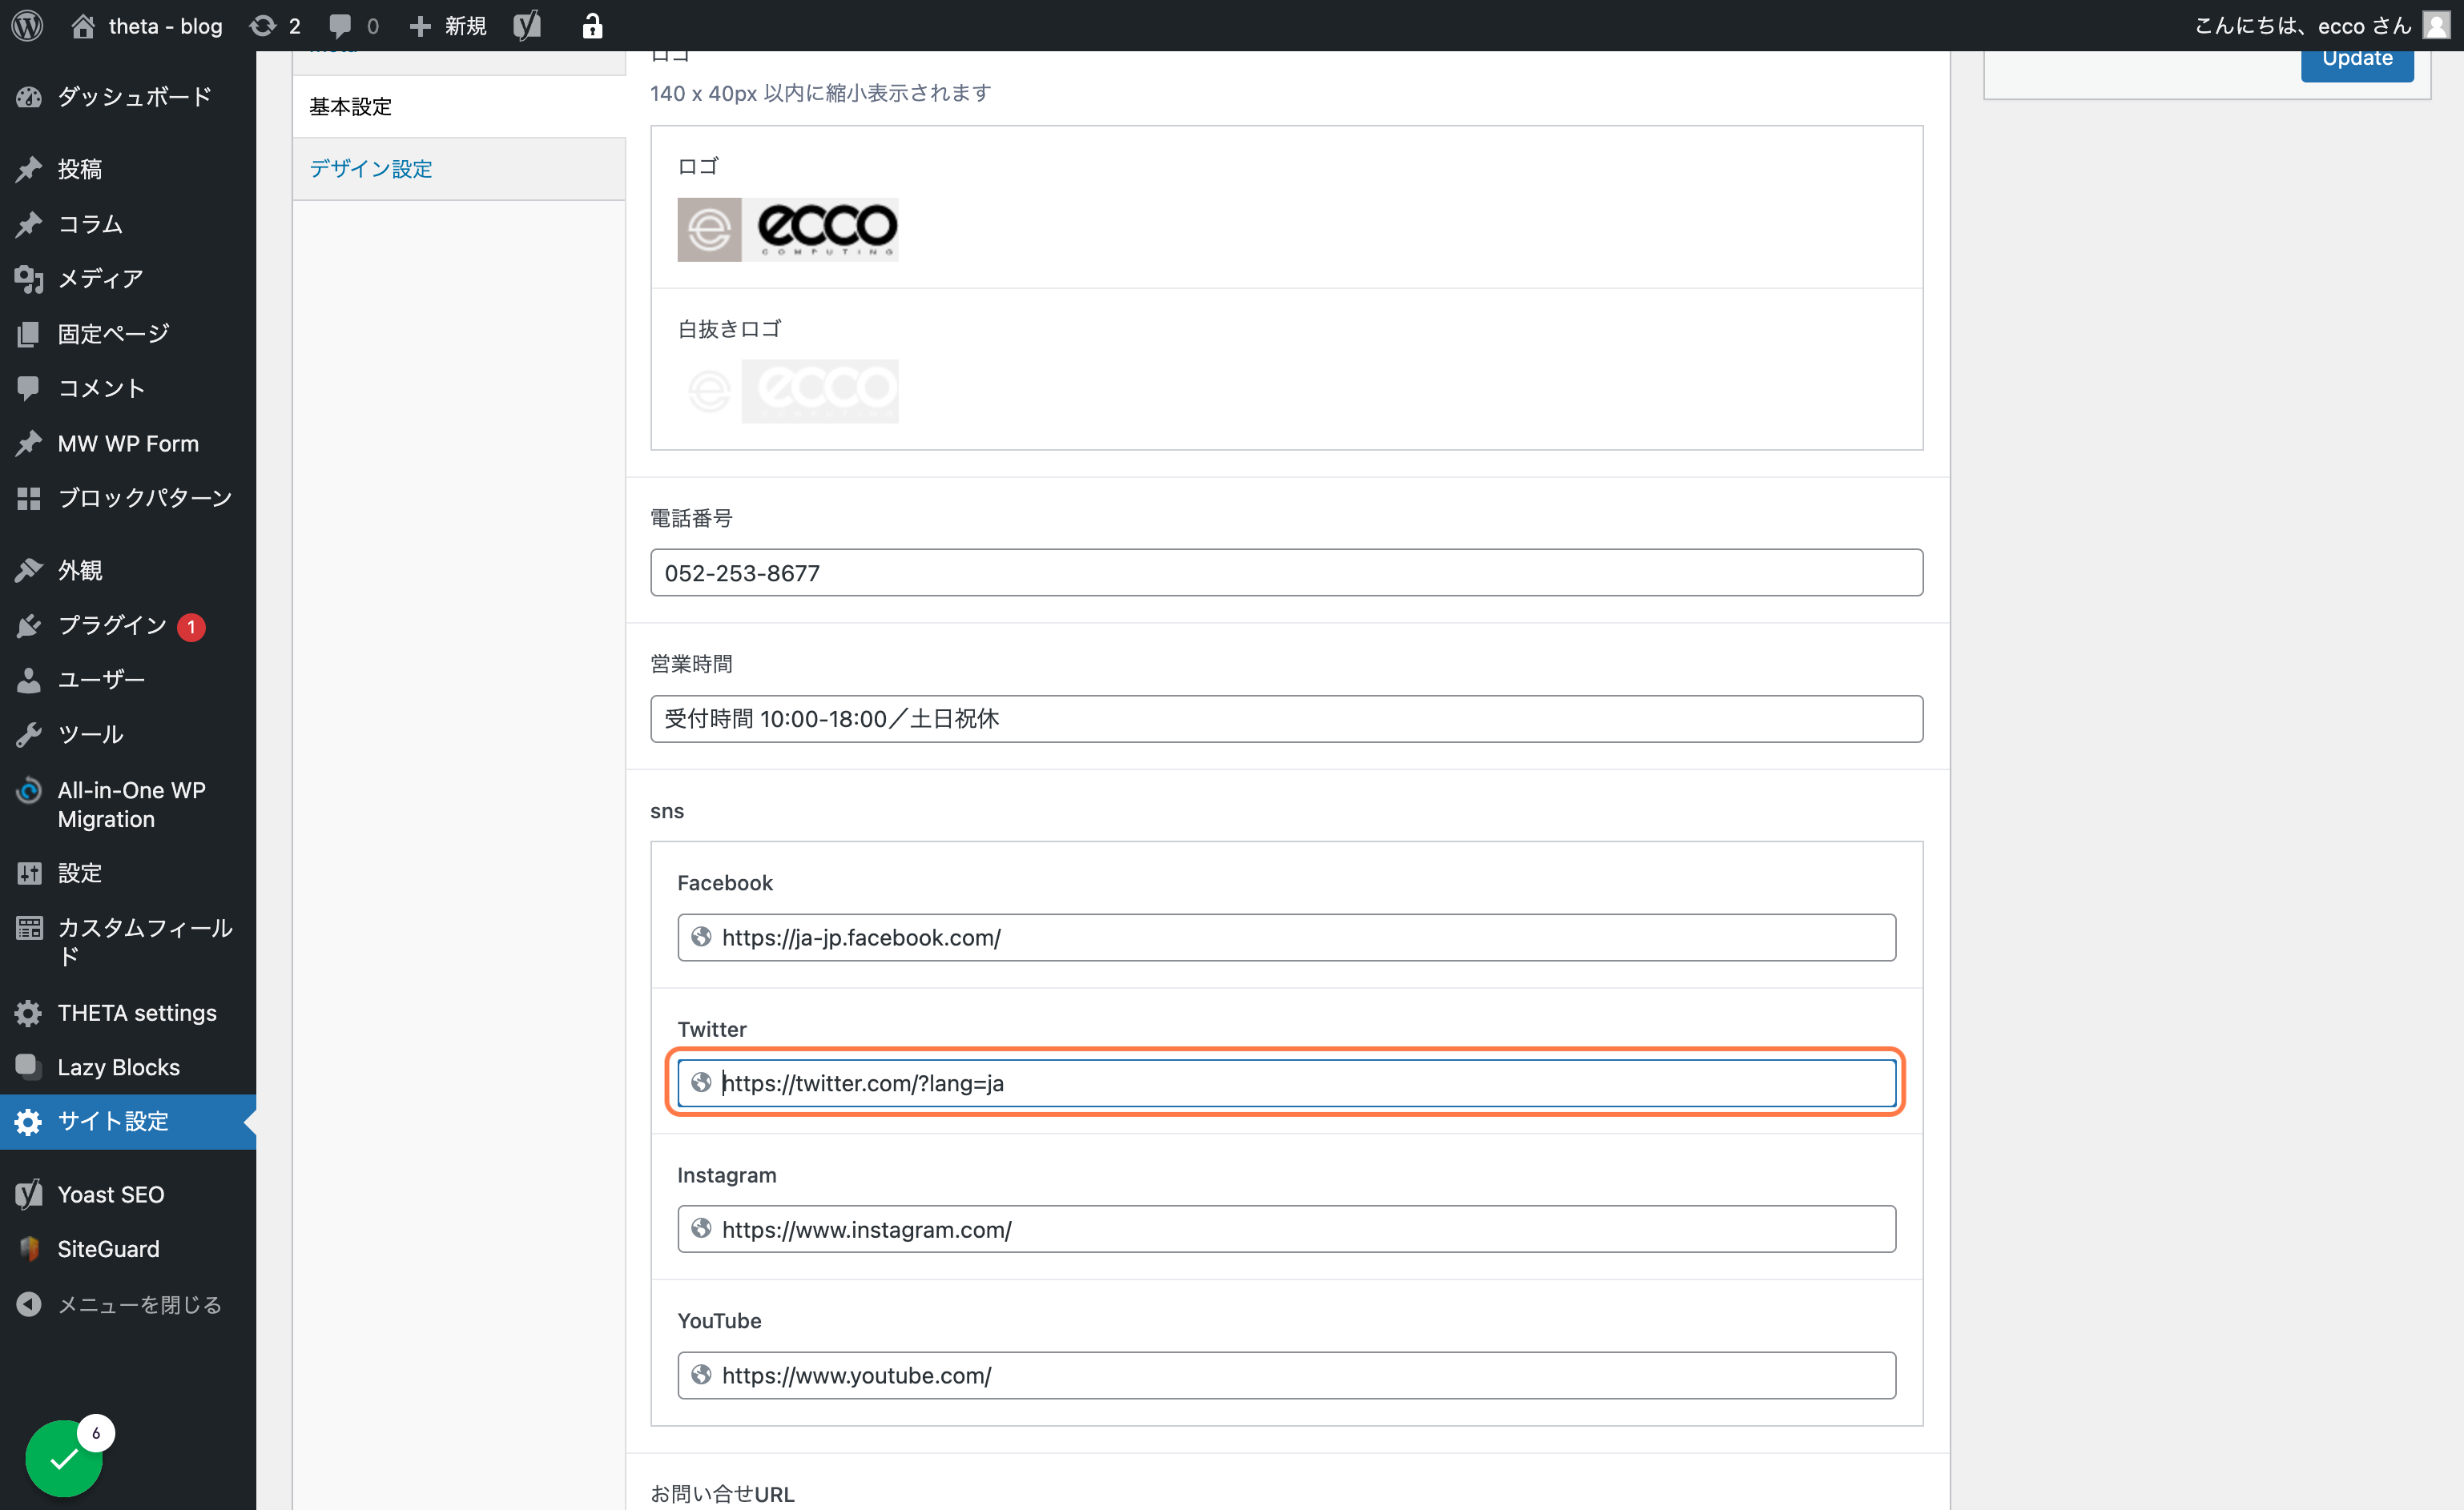The image size is (2464, 1510).
Task: Switch to デザイン設定 tab
Action: point(459,169)
